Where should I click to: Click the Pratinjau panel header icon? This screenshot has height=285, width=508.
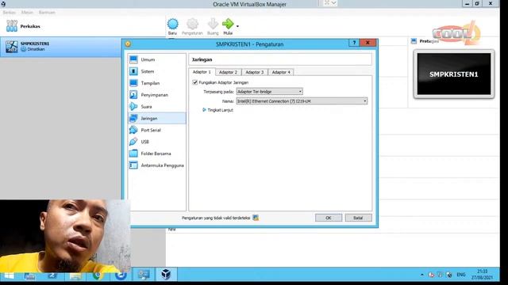(x=414, y=41)
